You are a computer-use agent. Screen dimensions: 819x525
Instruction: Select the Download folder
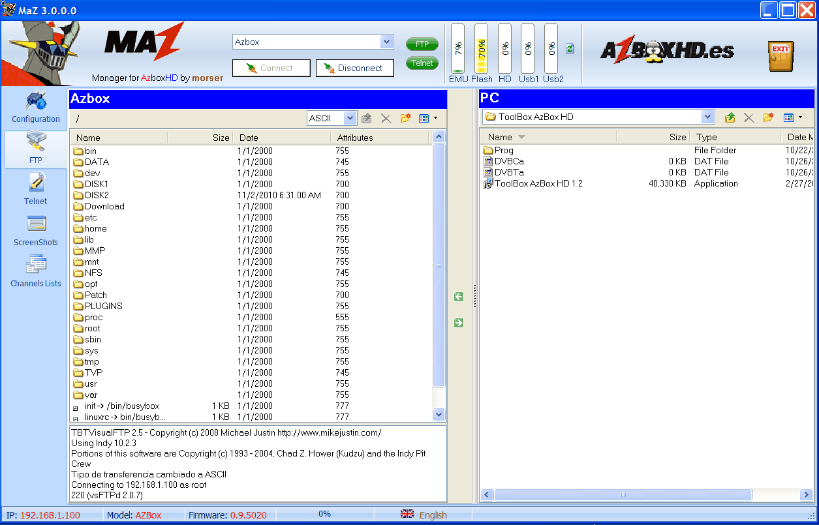pyautogui.click(x=104, y=206)
